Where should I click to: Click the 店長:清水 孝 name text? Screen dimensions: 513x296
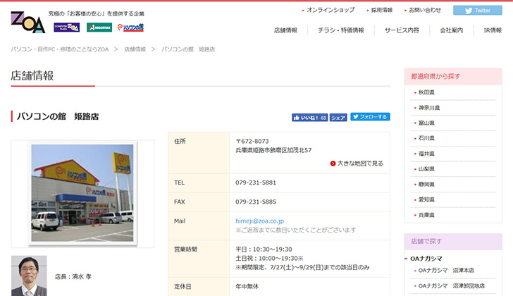click(73, 277)
